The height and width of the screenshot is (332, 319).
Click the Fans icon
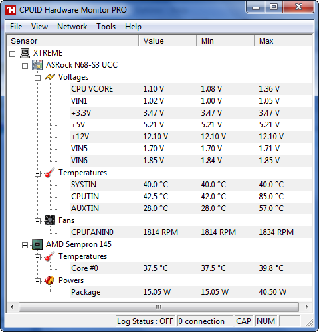tap(50, 220)
